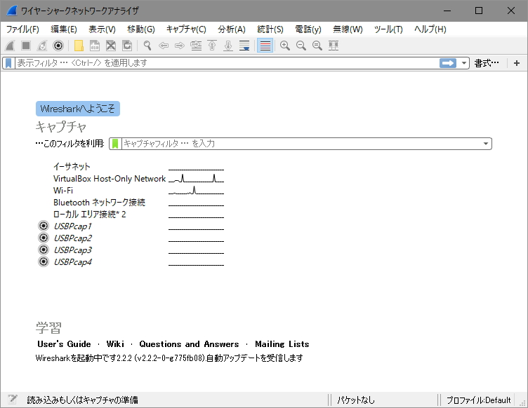Toggle packet list colorization icon

(265, 46)
